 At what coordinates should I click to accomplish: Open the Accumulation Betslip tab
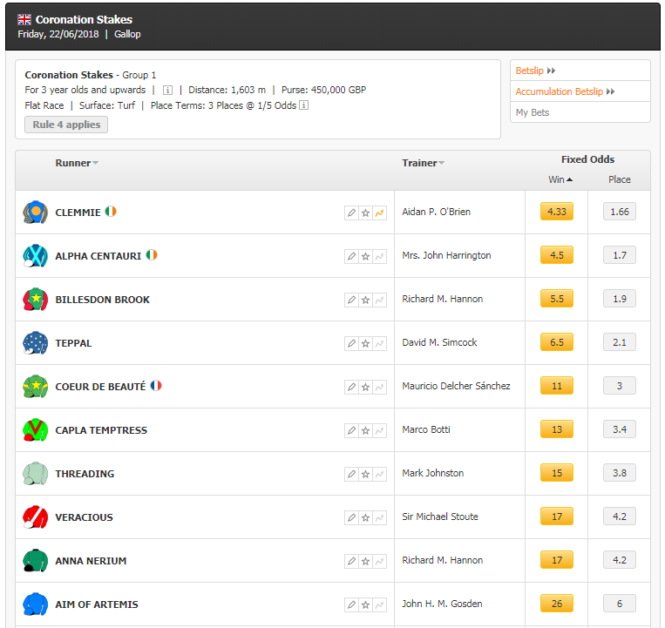(565, 91)
